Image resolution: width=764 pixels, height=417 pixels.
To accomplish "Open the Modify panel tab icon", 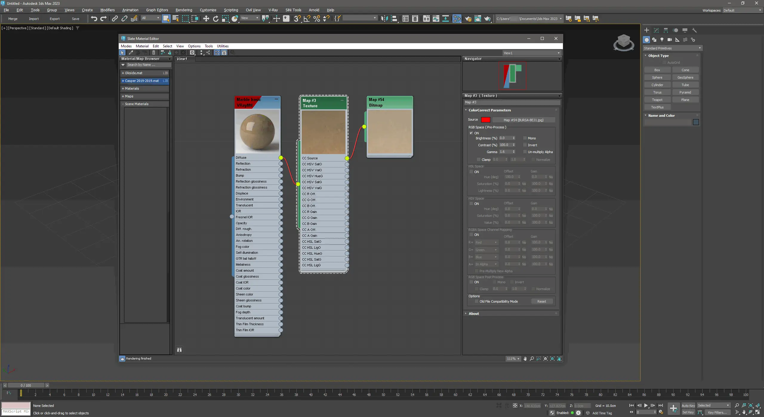I will pos(656,30).
